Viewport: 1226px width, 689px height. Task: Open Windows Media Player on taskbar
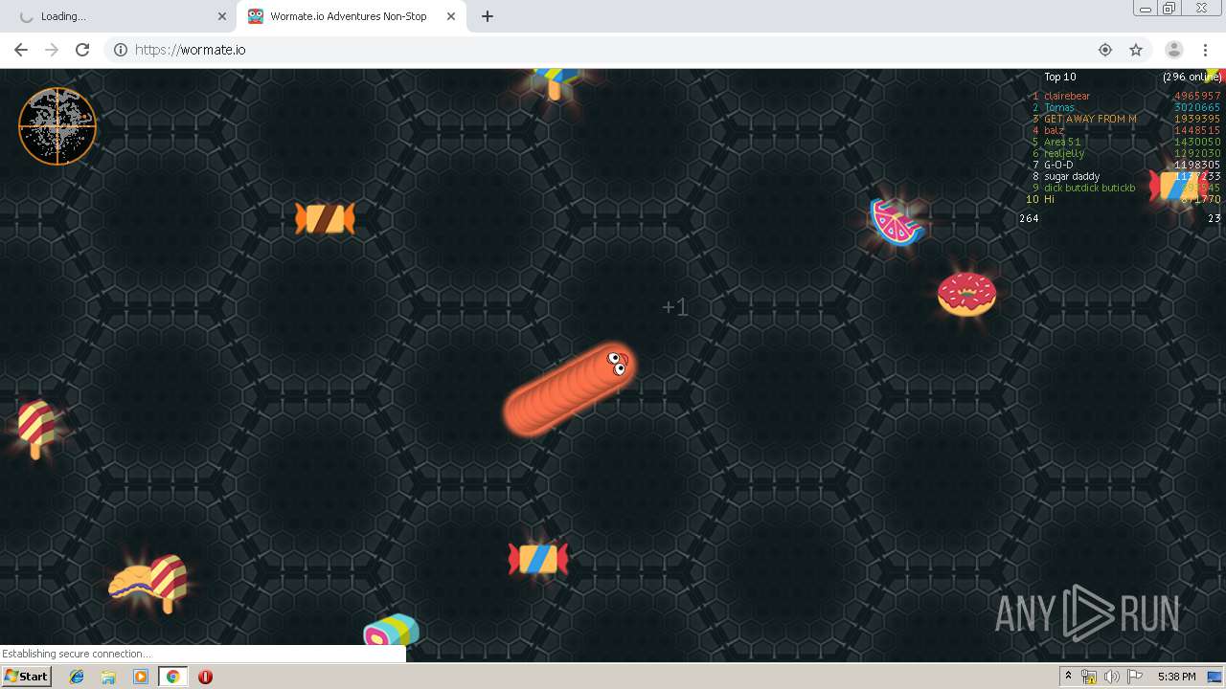(x=141, y=677)
